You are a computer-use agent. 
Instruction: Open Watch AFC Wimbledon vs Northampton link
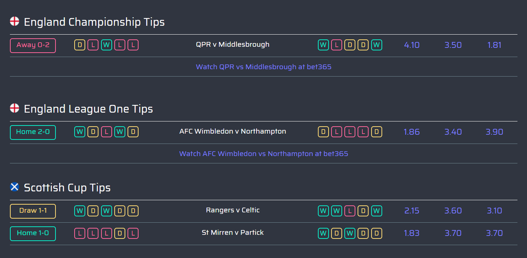(x=263, y=154)
